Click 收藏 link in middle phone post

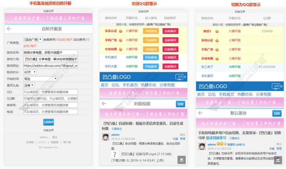175,139
